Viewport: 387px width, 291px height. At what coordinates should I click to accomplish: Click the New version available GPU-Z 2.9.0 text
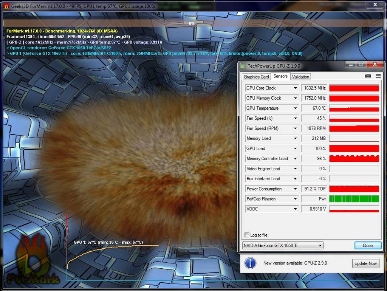tap(295, 263)
